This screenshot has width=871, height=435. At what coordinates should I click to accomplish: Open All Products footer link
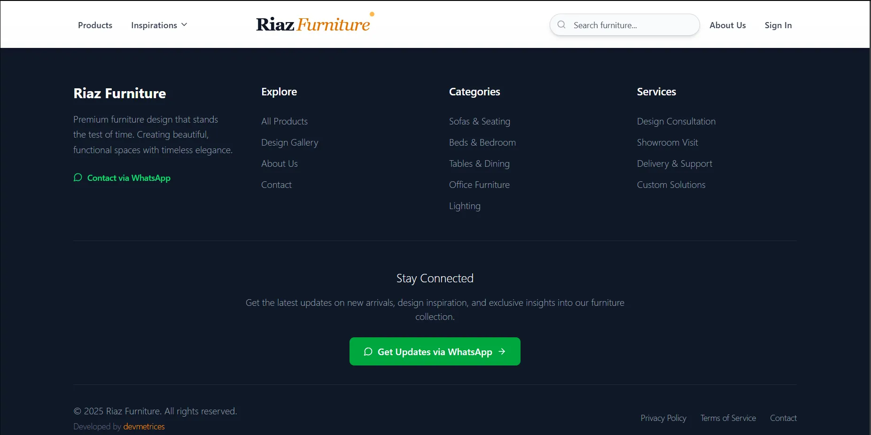click(x=284, y=121)
